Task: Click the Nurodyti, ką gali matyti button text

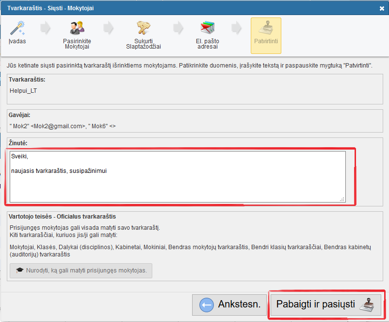Action: pyautogui.click(x=86, y=271)
